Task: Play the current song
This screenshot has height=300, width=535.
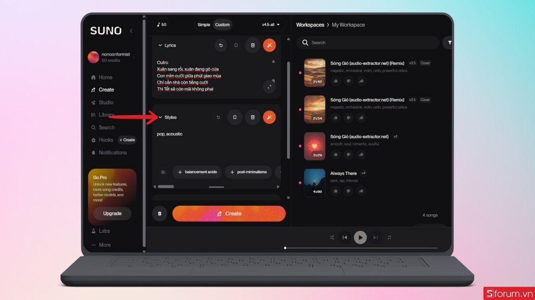Action: [x=360, y=237]
